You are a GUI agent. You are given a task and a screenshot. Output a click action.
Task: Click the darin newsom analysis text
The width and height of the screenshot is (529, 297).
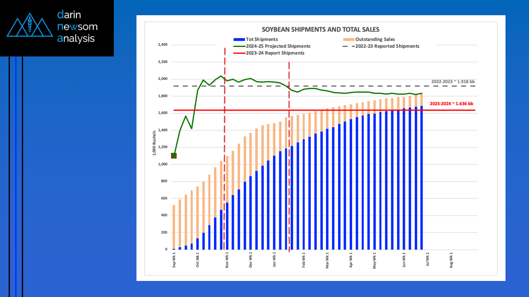point(78,27)
